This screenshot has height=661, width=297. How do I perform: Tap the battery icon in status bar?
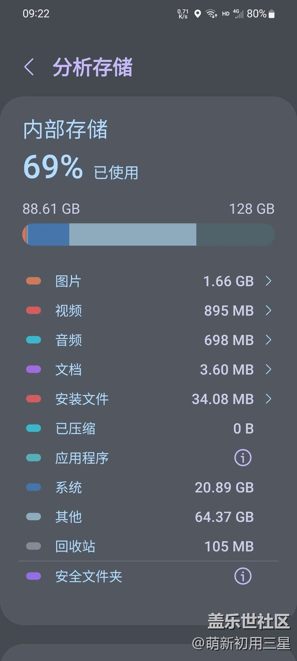coord(272,14)
